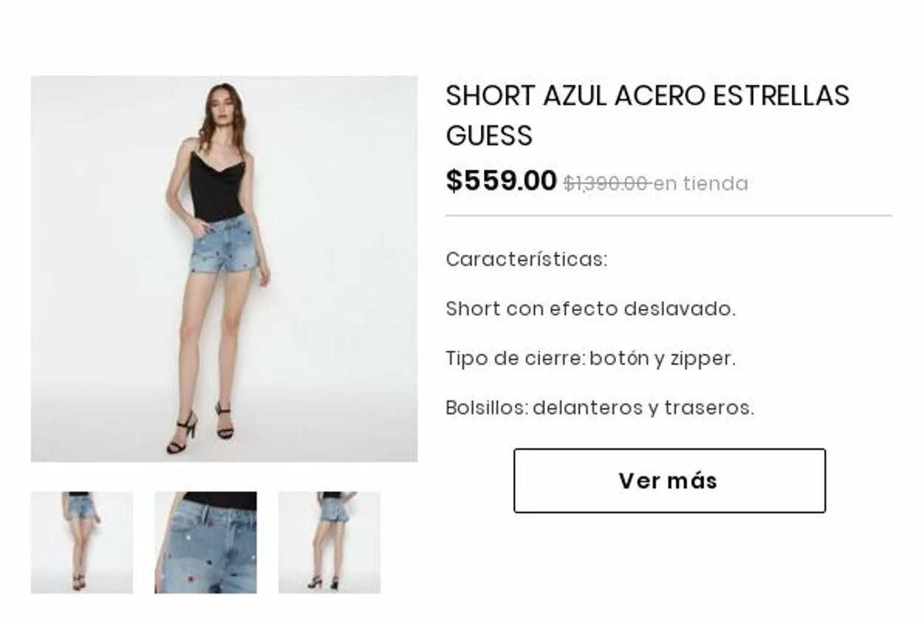Image resolution: width=922 pixels, height=623 pixels.
Task: Click 'Short con efecto deslavado' description line
Action: [x=590, y=309]
